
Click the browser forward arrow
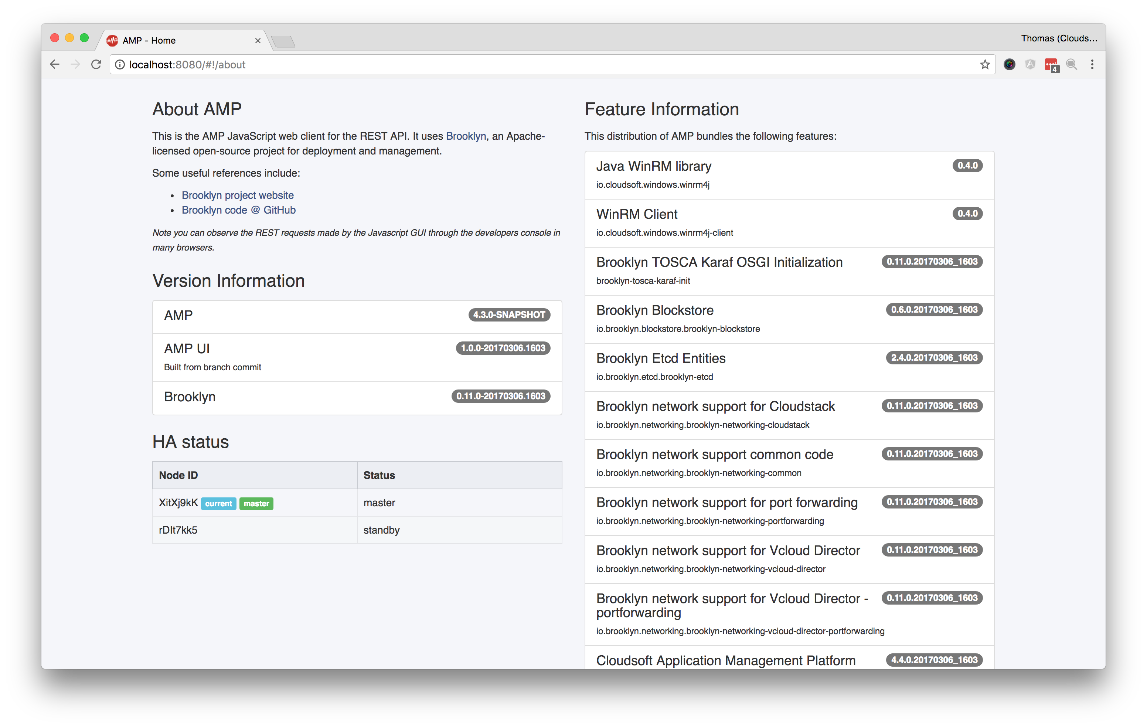click(x=75, y=64)
